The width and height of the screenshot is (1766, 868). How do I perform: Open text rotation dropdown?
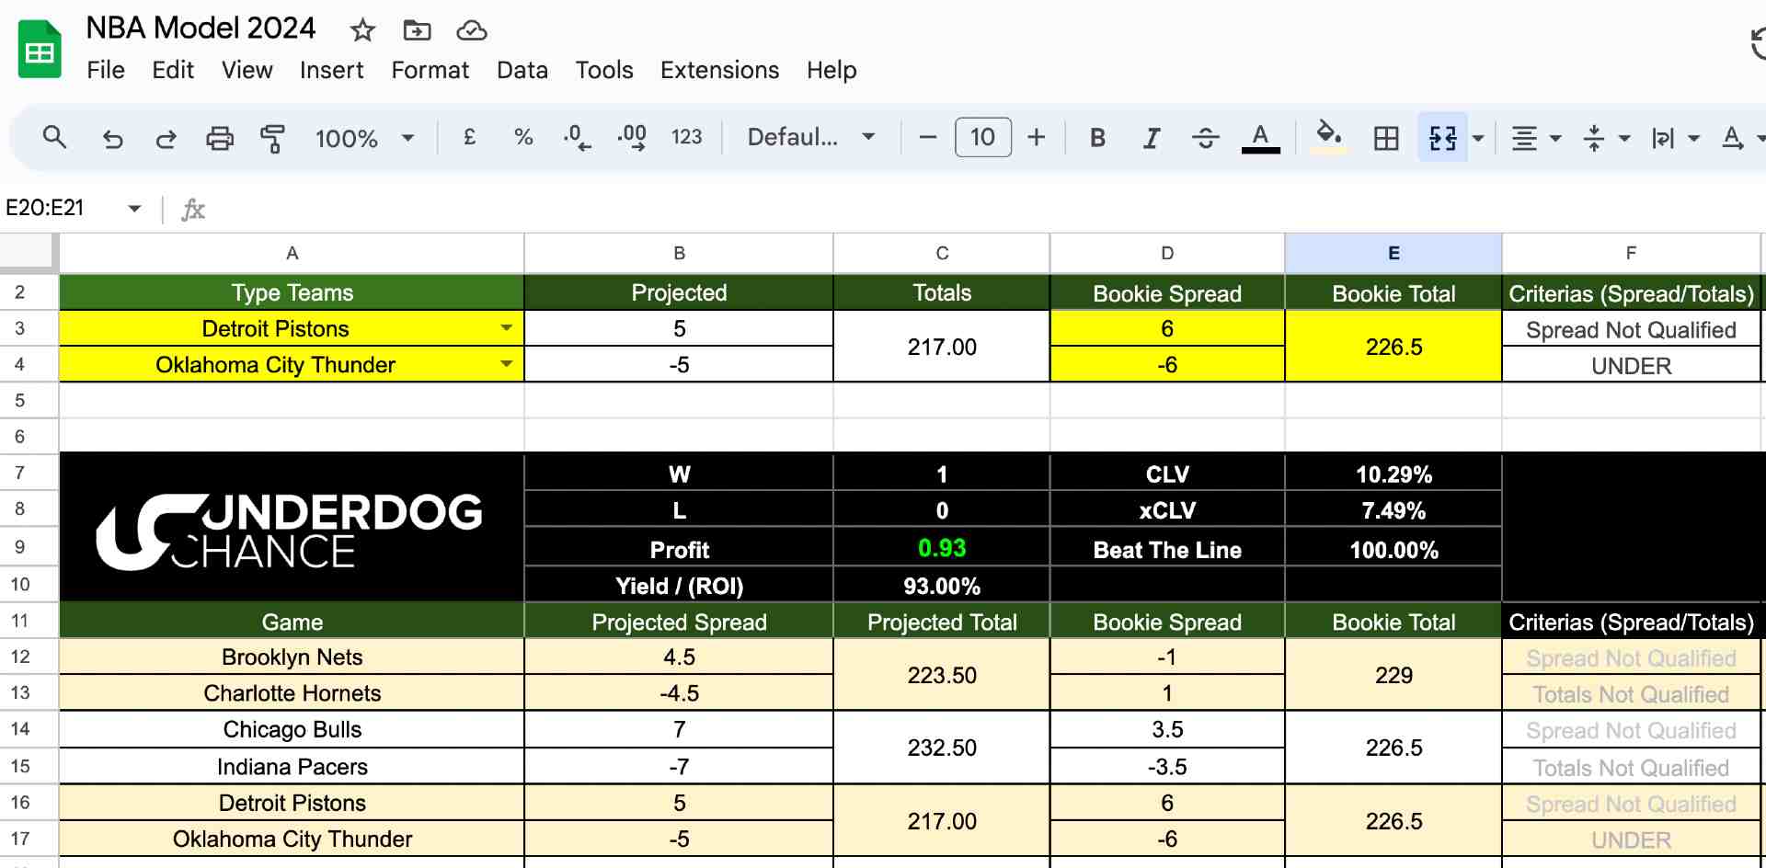tap(1741, 138)
